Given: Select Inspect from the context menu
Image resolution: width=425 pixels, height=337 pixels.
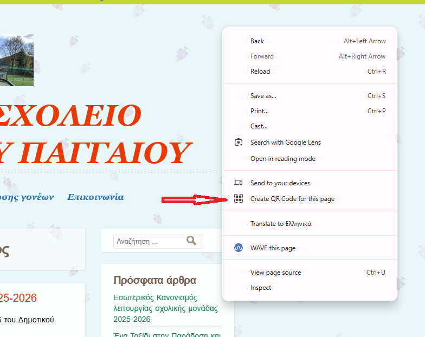Looking at the screenshot, I should coord(261,288).
